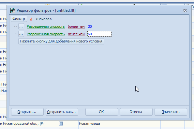Change field Разрешенная скорость in first condition

pos(46,26)
